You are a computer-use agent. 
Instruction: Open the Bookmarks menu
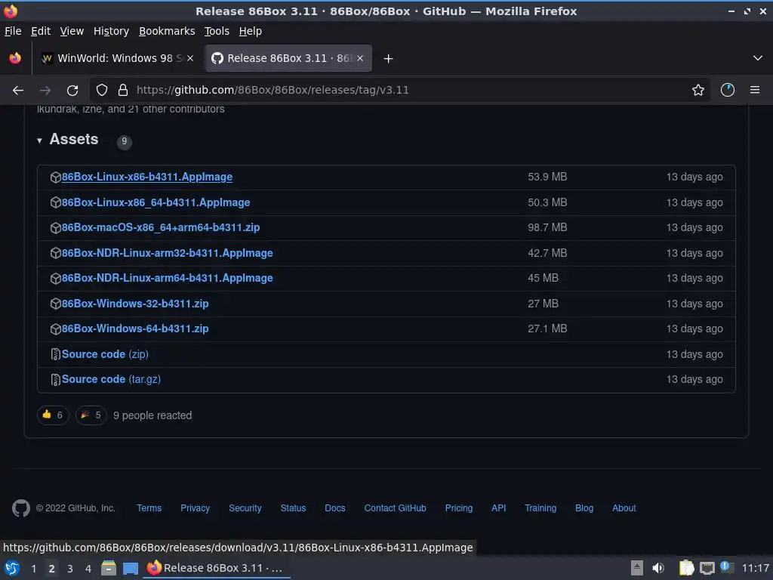[167, 31]
